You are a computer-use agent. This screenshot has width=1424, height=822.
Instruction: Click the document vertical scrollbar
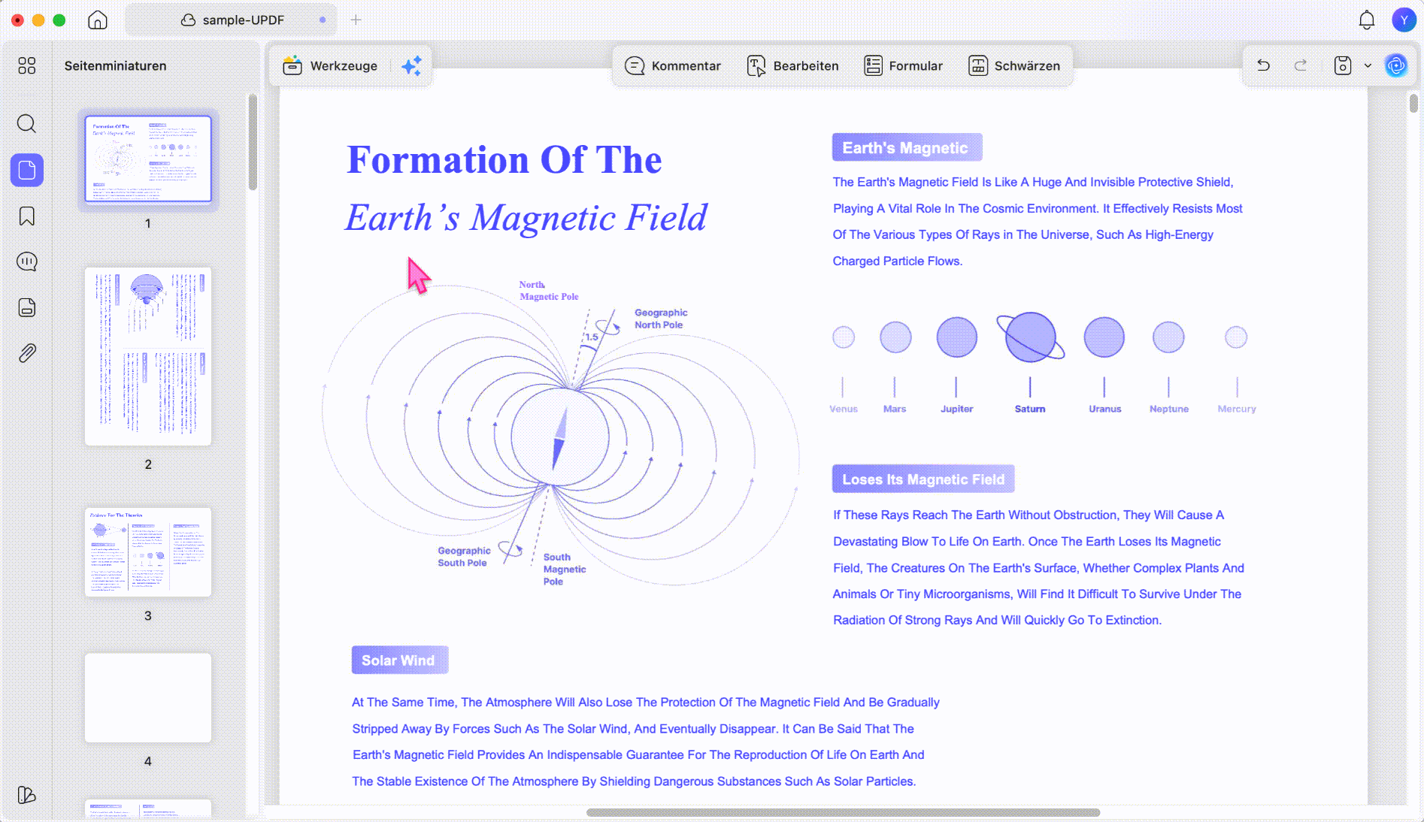click(x=1413, y=103)
